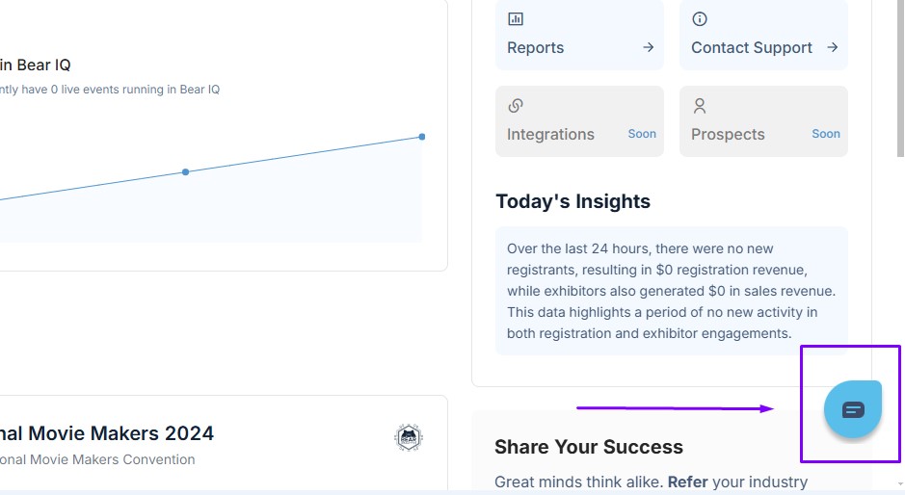Select the middle data point on the chart
The height and width of the screenshot is (495, 905).
pyautogui.click(x=186, y=172)
